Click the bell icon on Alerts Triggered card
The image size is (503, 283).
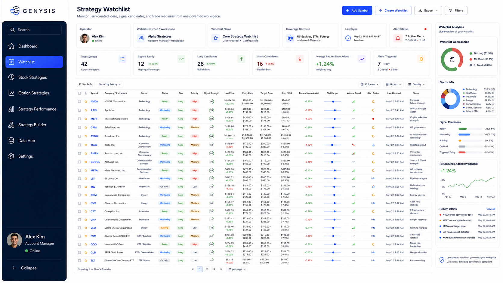point(421,59)
